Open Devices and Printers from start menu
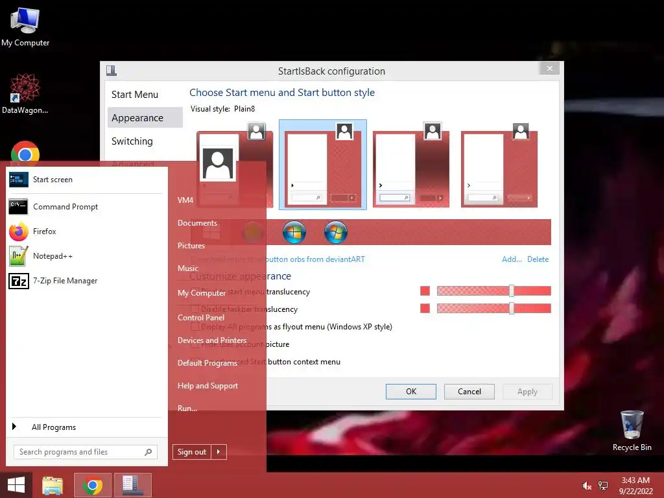 point(212,340)
